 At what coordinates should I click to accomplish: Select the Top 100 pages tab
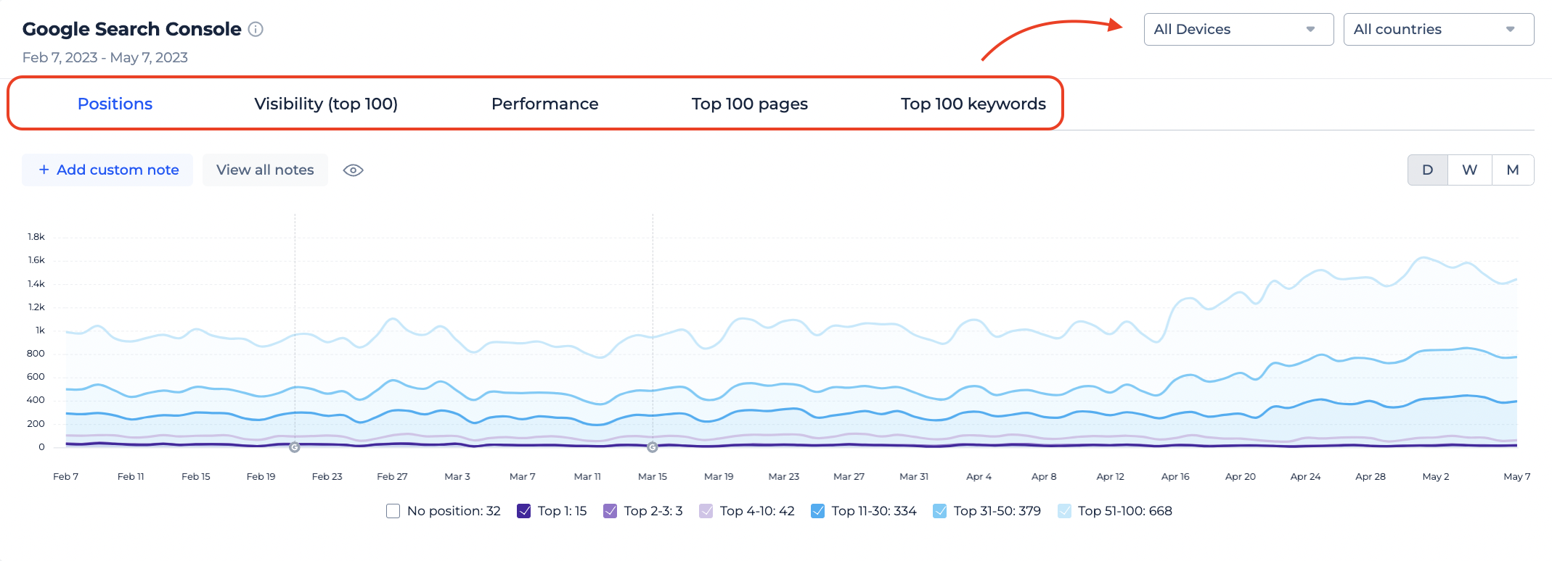[x=750, y=104]
